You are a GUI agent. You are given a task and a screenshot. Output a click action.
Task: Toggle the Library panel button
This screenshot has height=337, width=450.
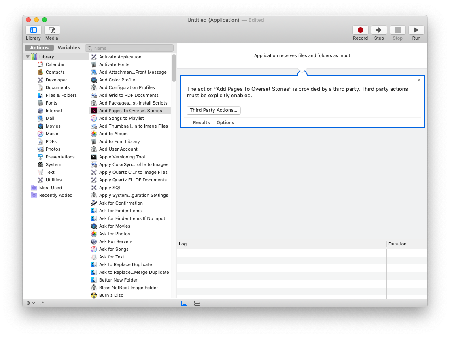34,30
